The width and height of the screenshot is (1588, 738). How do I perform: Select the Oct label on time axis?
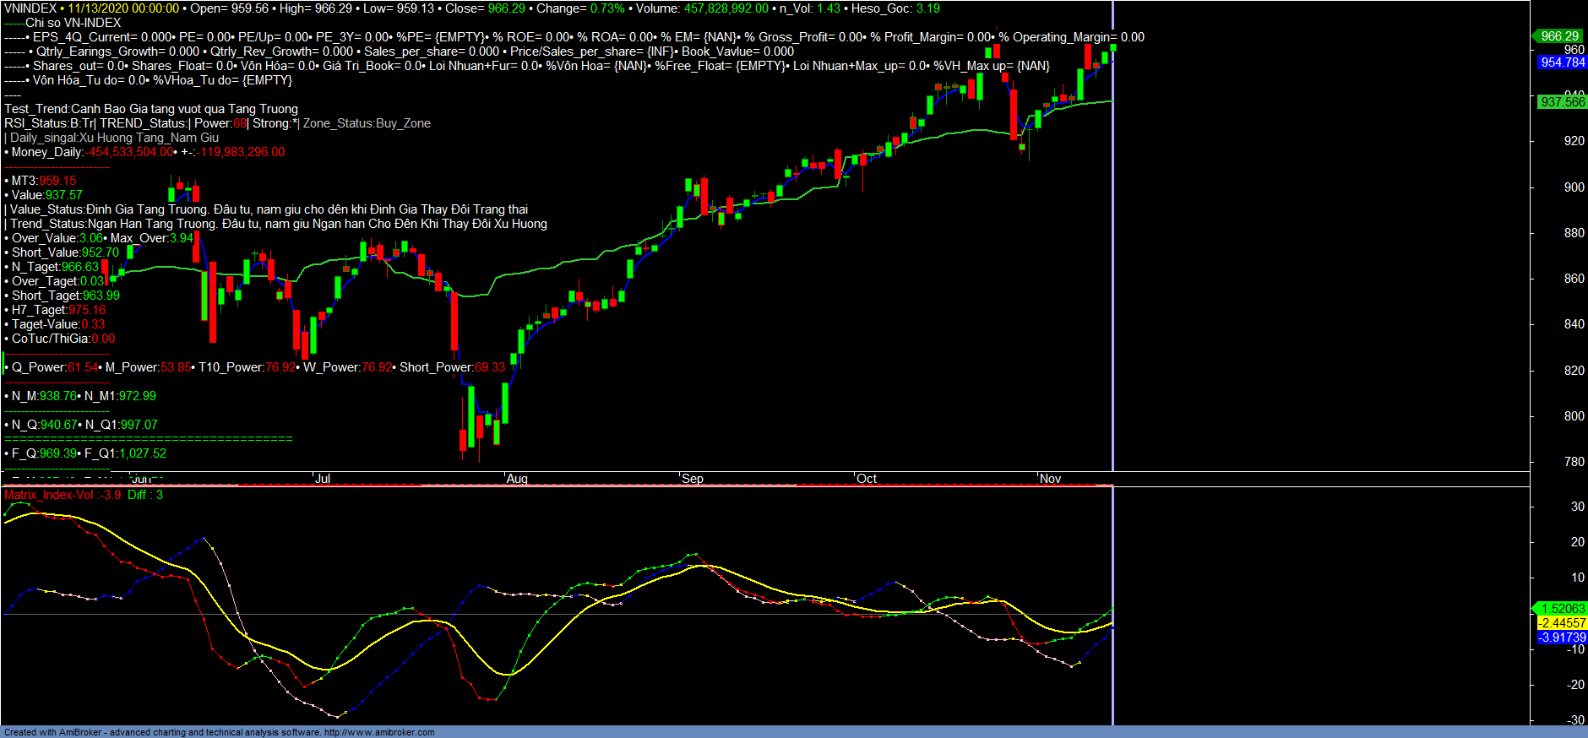pyautogui.click(x=867, y=479)
